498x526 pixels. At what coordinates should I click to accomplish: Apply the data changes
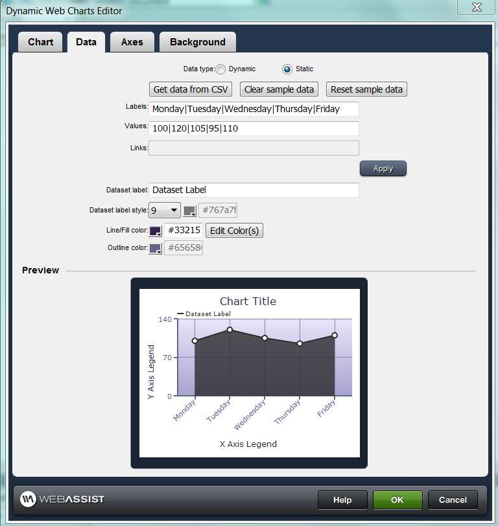click(x=383, y=168)
